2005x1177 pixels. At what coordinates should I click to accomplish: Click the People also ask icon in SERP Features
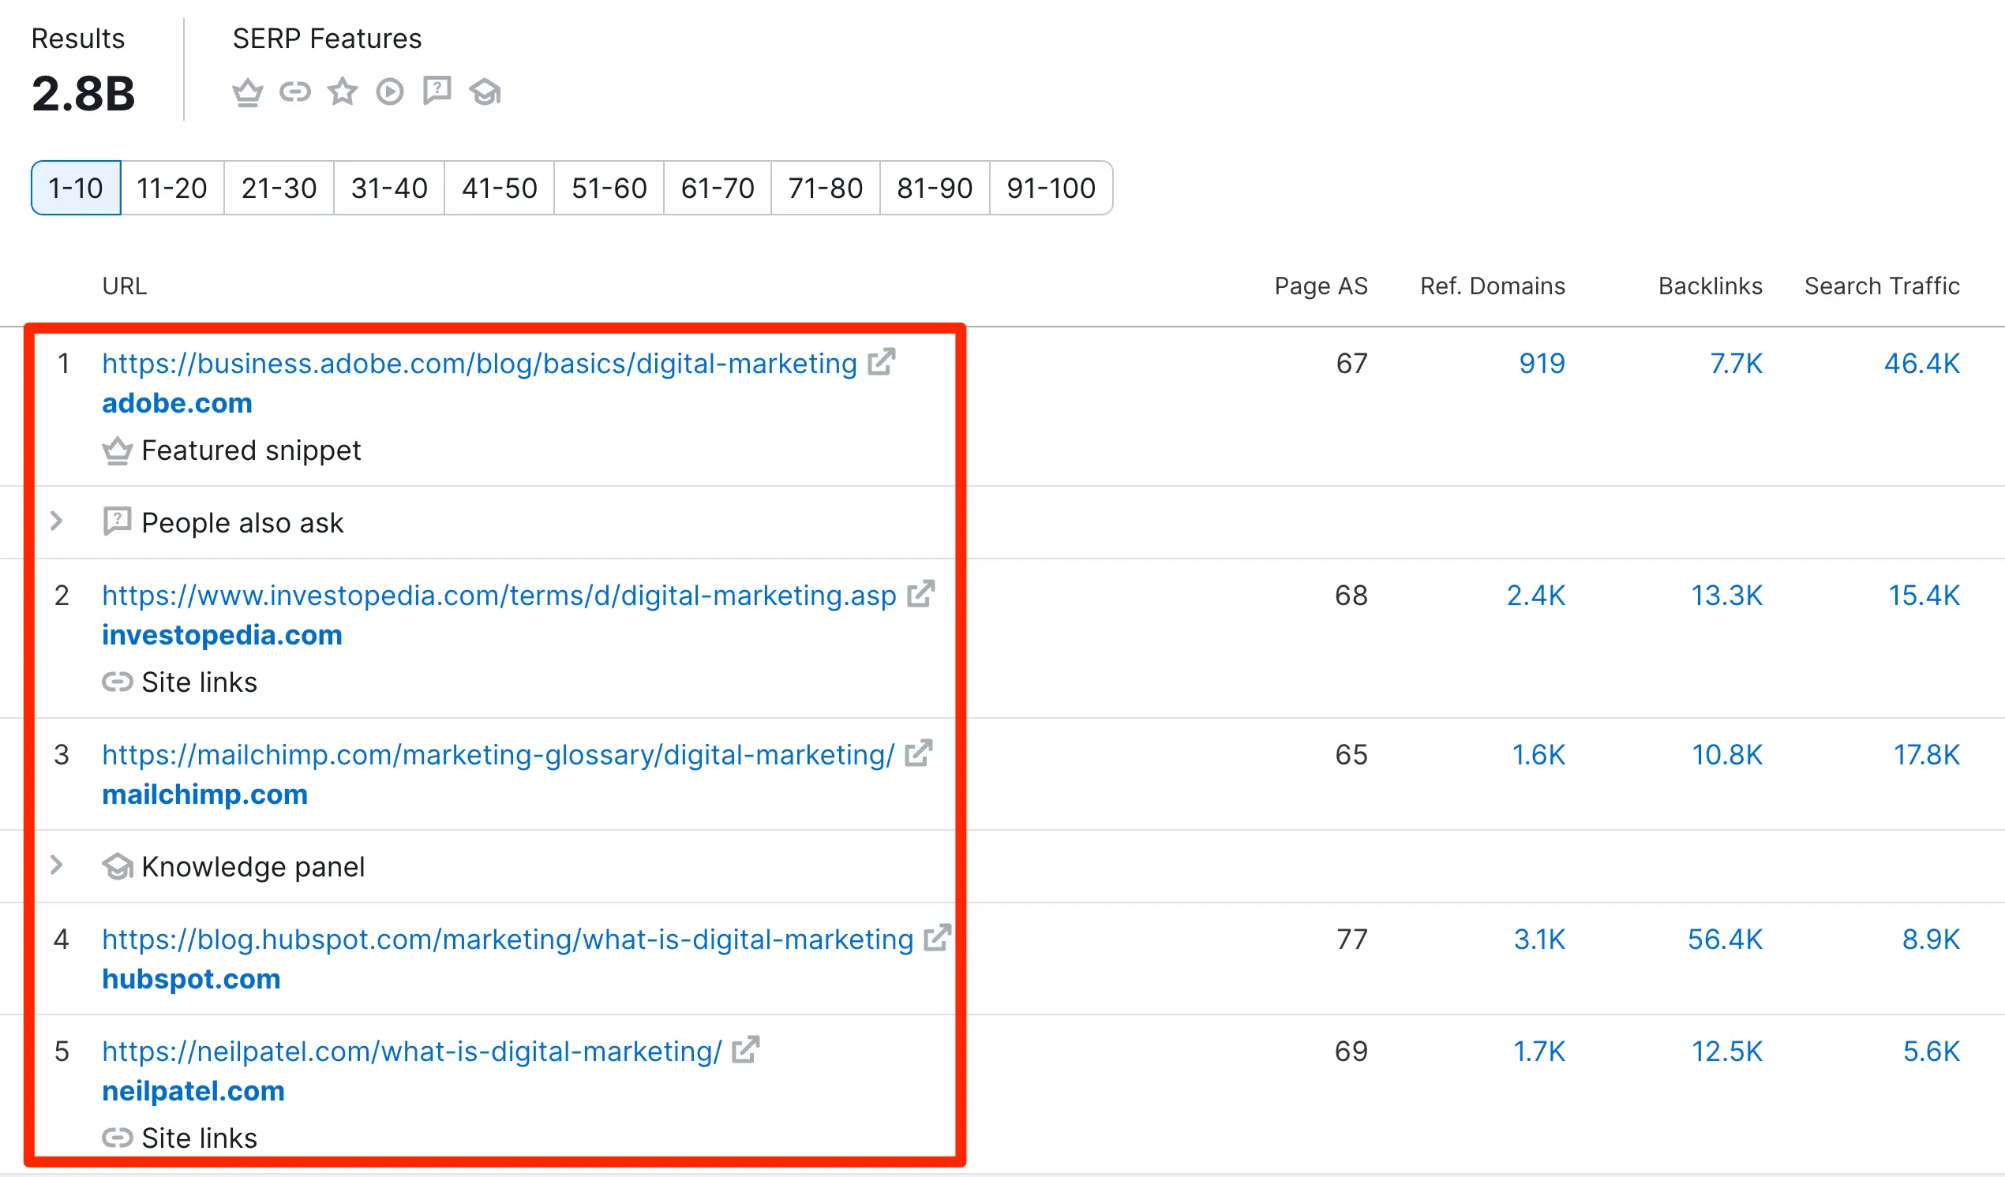(437, 91)
